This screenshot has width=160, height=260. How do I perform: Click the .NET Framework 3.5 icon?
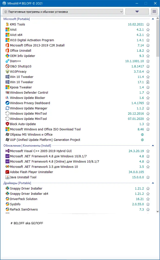click(x=7, y=167)
